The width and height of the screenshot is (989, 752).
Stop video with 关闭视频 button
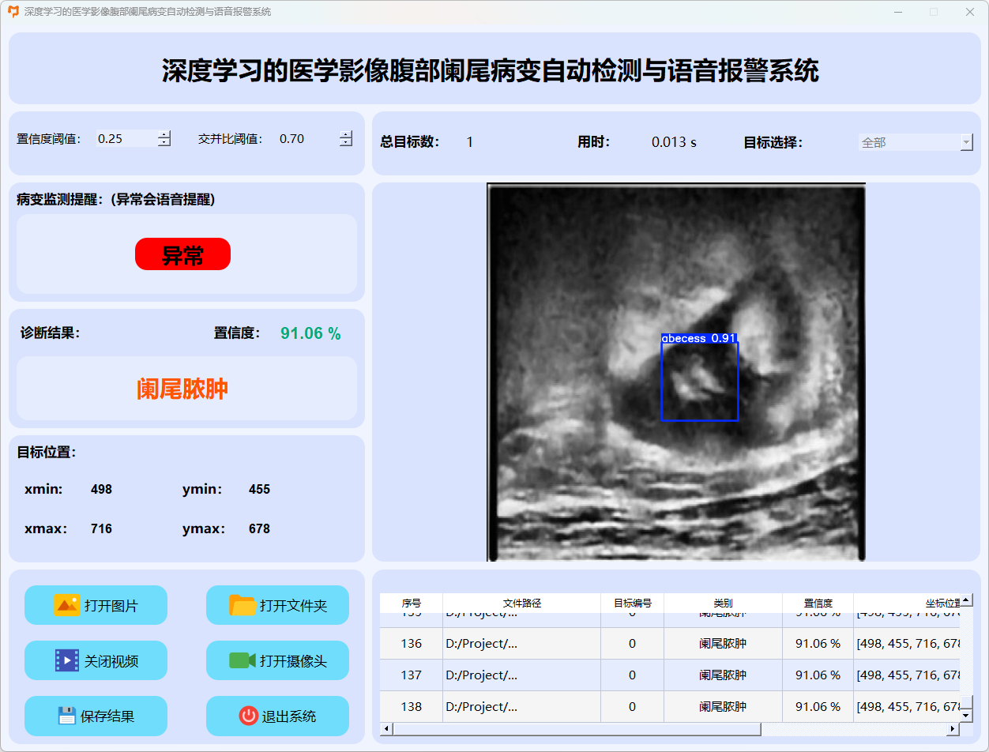click(96, 660)
